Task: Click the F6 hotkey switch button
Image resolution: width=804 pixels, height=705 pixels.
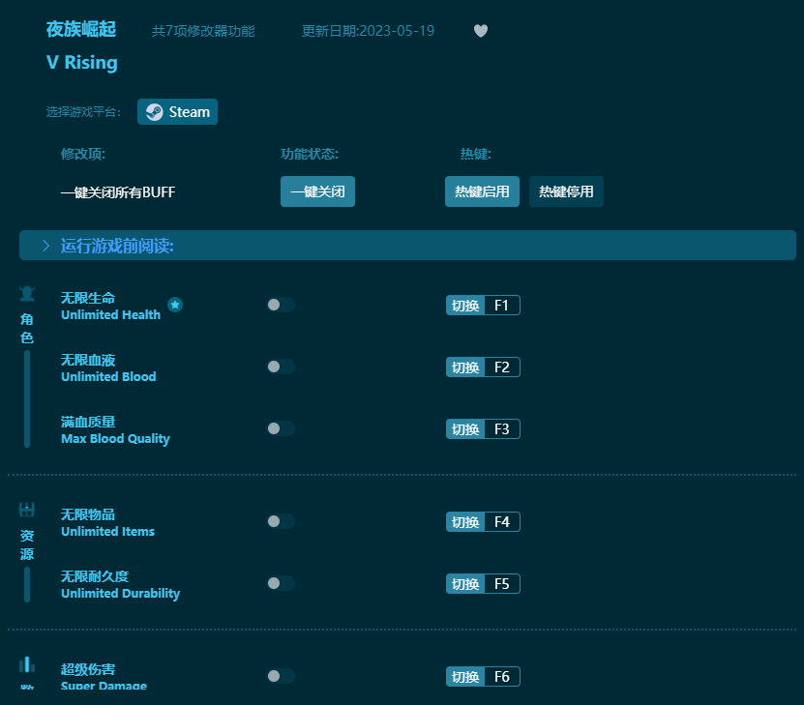Action: click(x=483, y=677)
